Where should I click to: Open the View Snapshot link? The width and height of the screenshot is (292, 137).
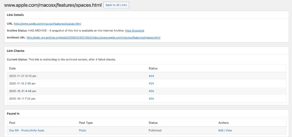(x=134, y=30)
